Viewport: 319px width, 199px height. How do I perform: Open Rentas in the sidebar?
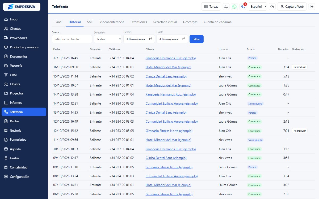(24, 121)
